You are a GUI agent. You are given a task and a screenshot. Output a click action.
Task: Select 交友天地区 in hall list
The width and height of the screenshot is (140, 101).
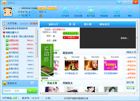click(x=19, y=65)
